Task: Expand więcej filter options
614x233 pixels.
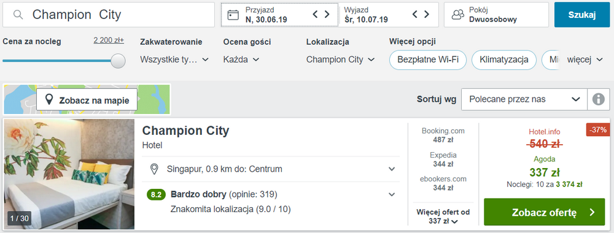Action: pos(585,60)
